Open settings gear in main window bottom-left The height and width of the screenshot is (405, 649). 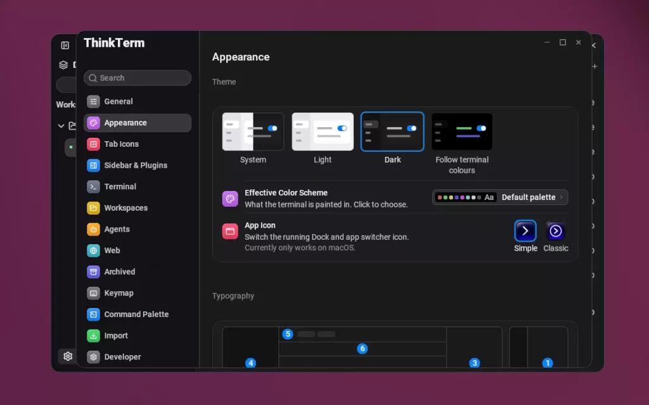(x=68, y=356)
